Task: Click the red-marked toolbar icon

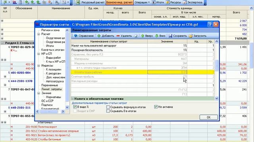Action: coord(50,2)
